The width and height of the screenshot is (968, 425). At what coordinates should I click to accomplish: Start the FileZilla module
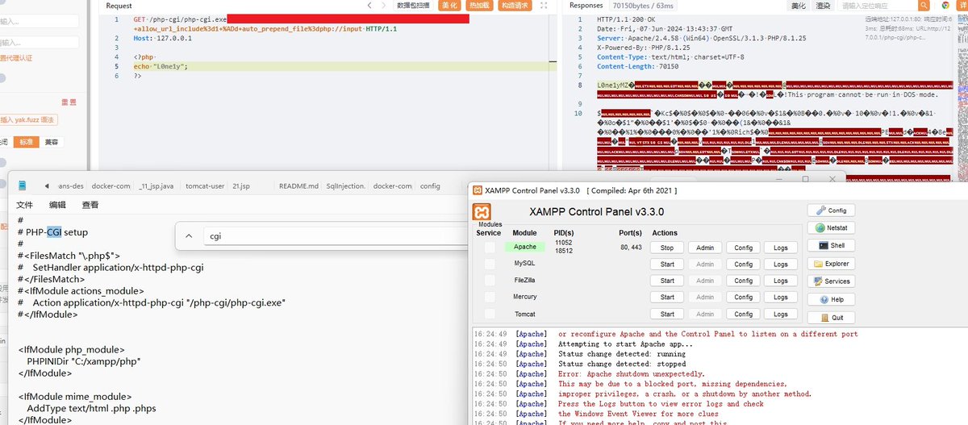point(667,281)
